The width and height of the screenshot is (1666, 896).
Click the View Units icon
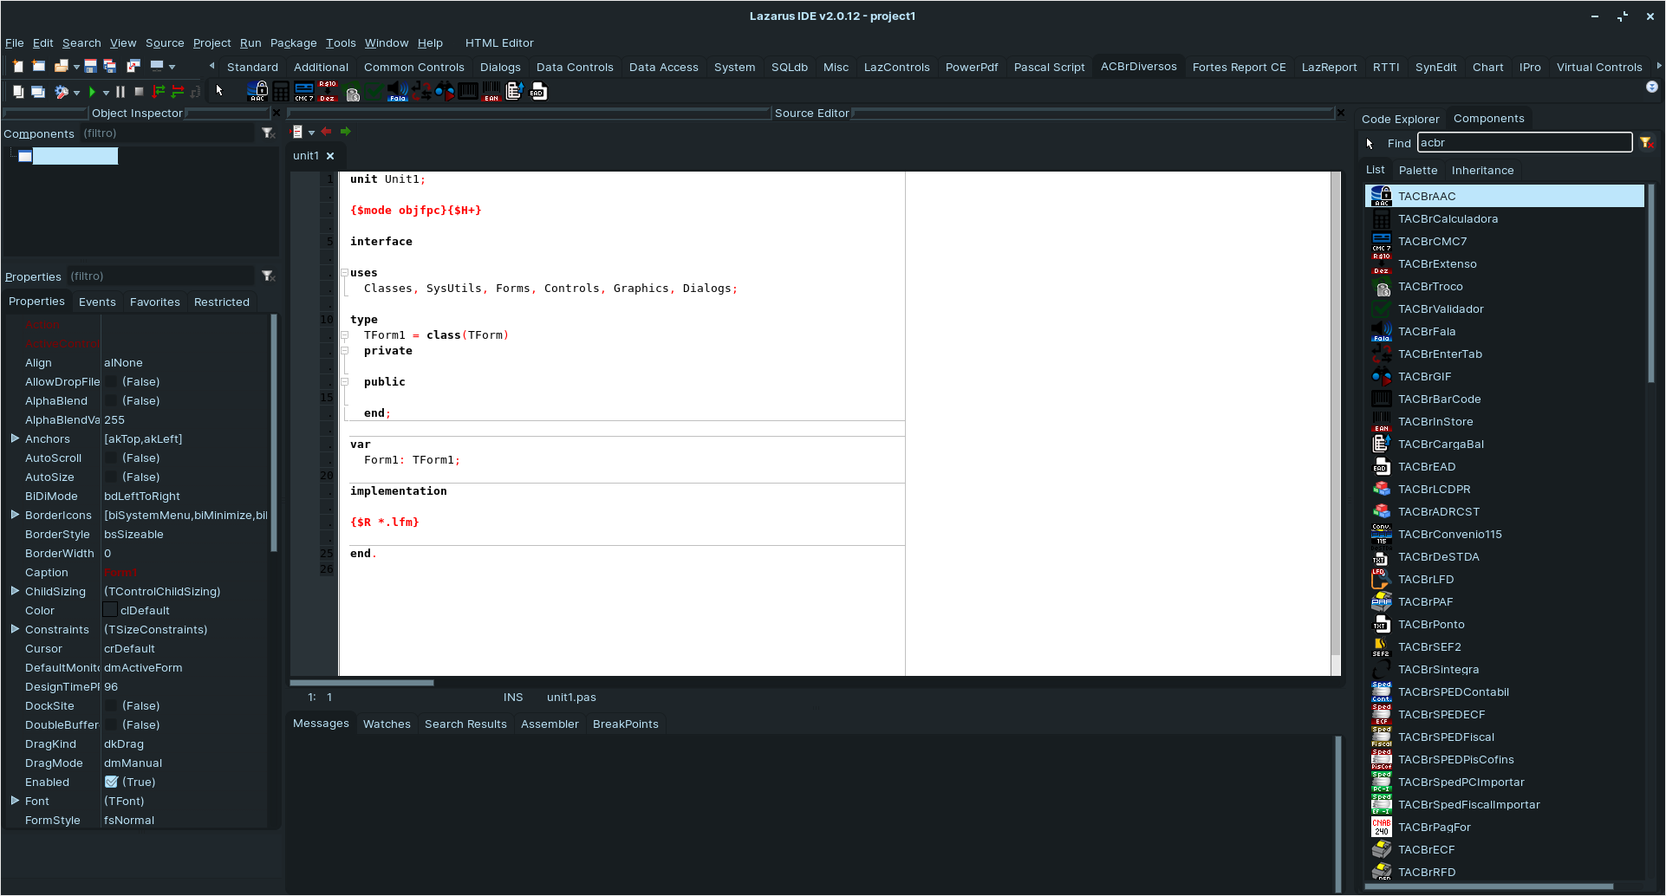click(18, 91)
